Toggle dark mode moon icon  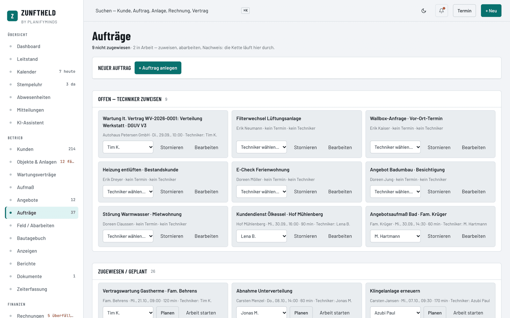[424, 11]
